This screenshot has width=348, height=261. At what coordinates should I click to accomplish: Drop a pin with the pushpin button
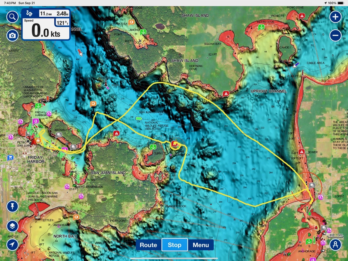12,206
